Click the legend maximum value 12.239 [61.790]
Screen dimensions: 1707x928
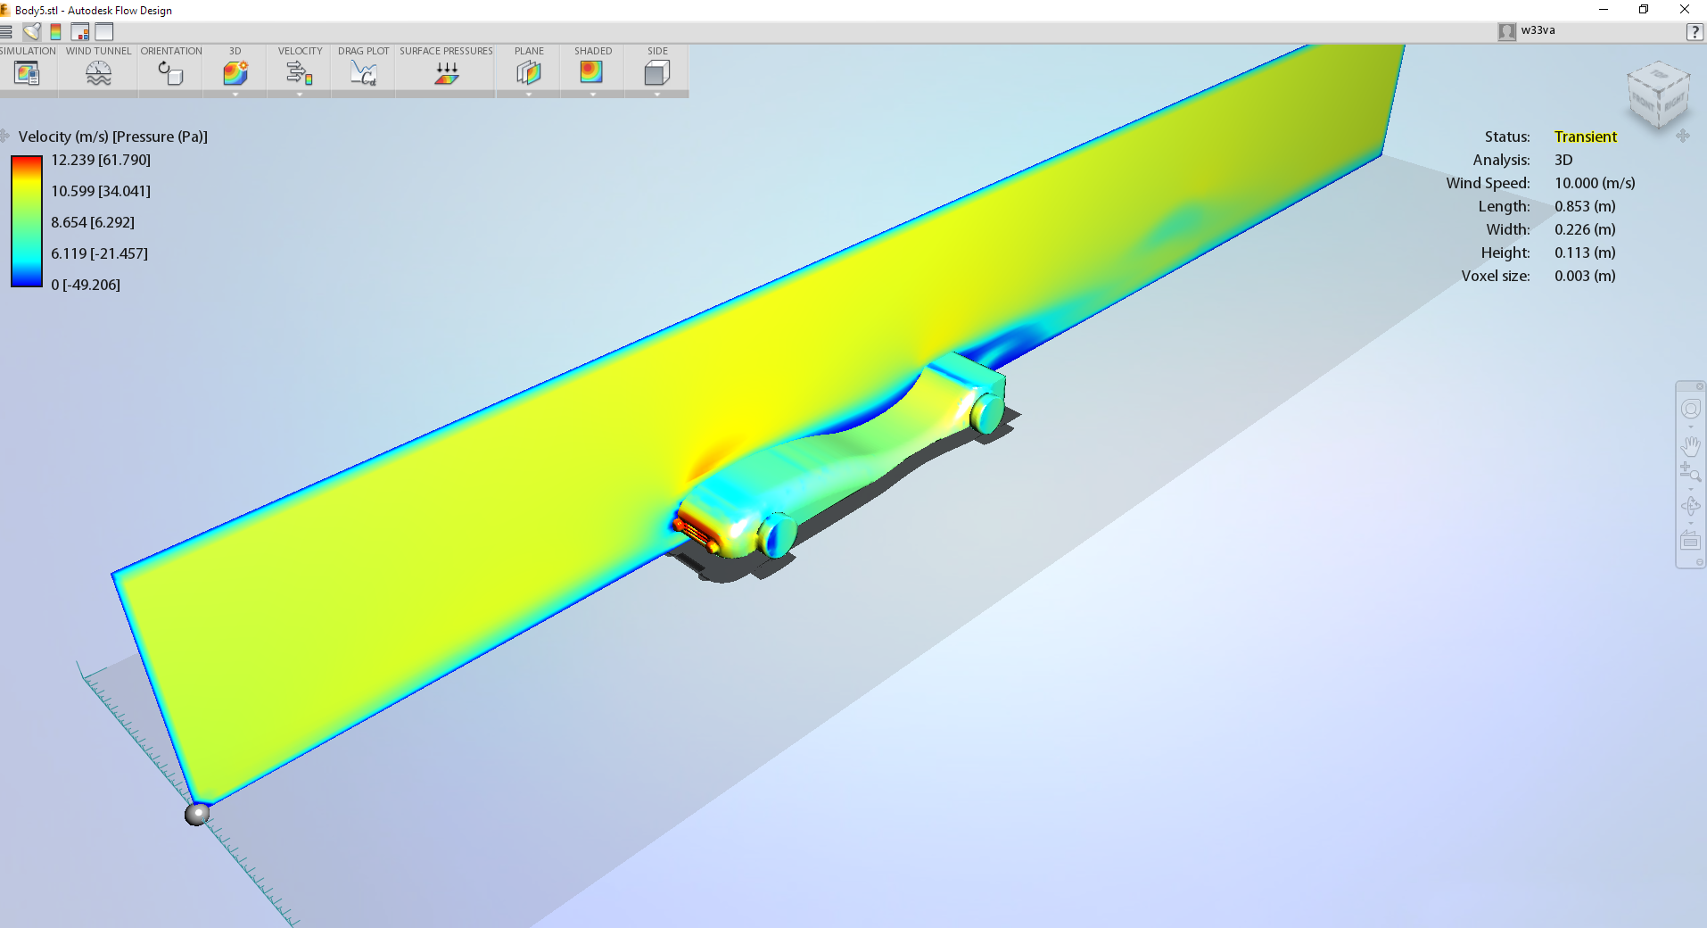(x=101, y=160)
